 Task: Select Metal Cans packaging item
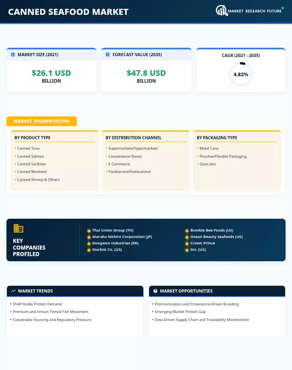pos(209,148)
